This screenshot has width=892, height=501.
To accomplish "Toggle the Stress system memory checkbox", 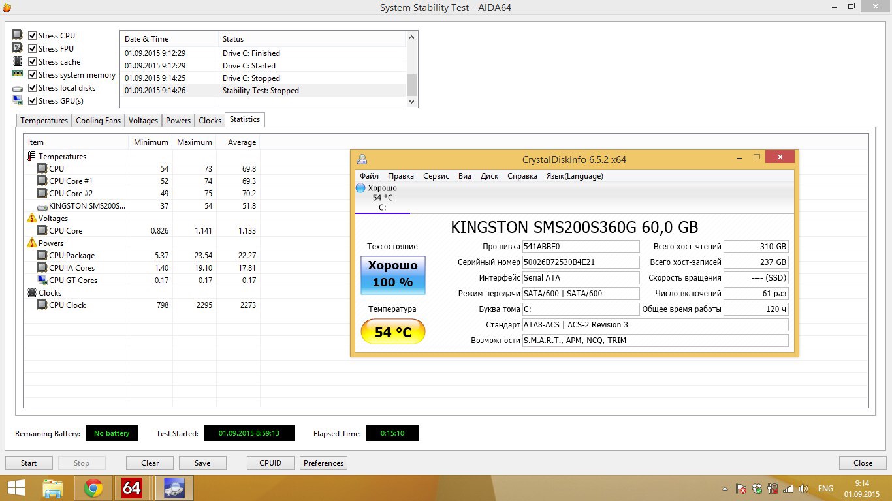I will 32,74.
